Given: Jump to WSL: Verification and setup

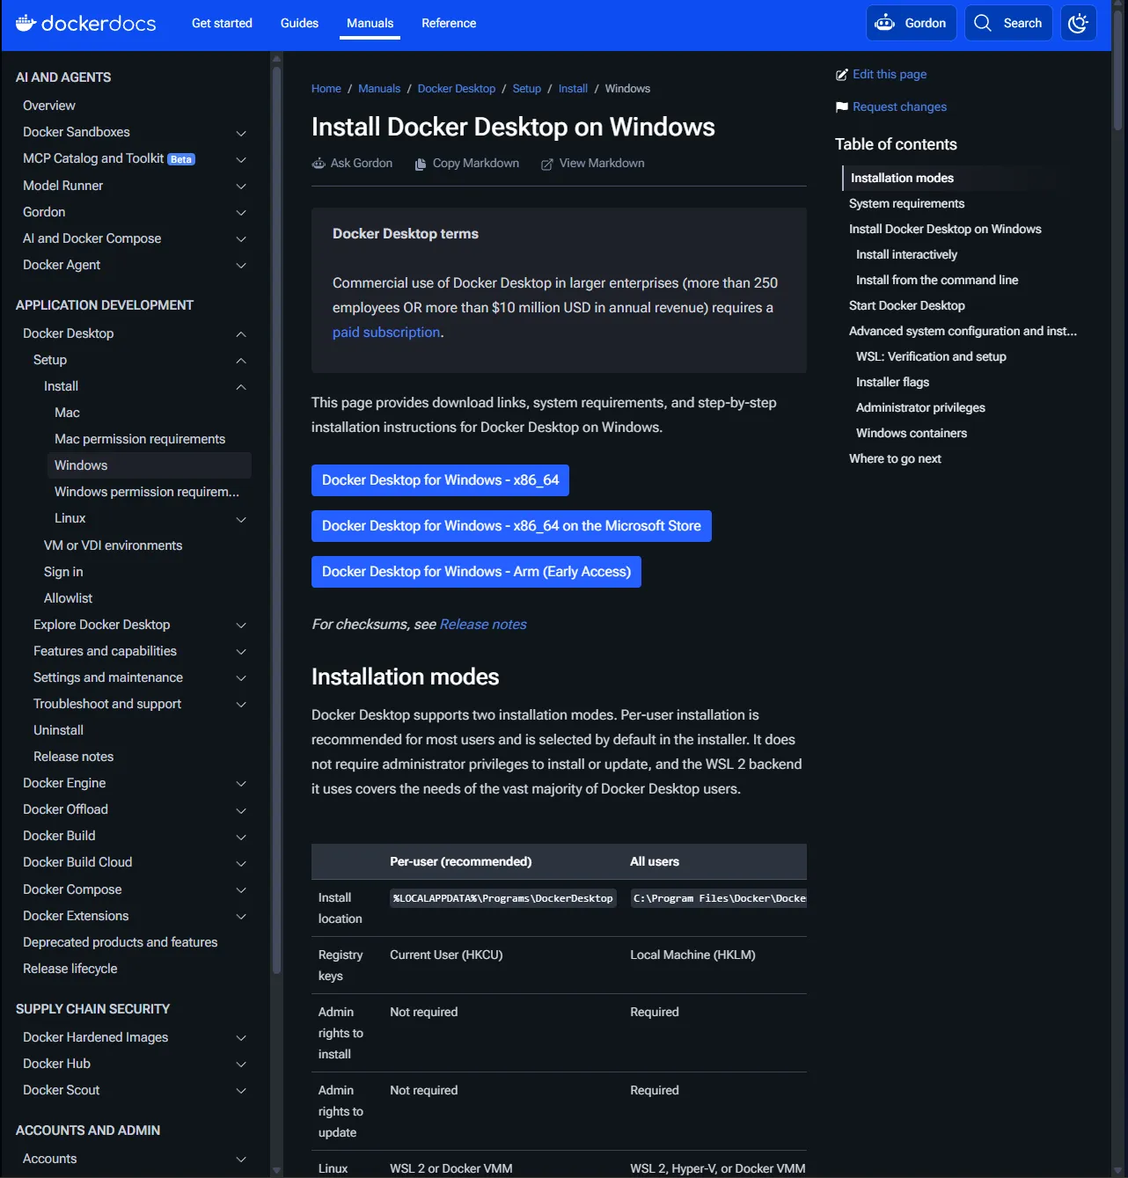Looking at the screenshot, I should tap(931, 356).
